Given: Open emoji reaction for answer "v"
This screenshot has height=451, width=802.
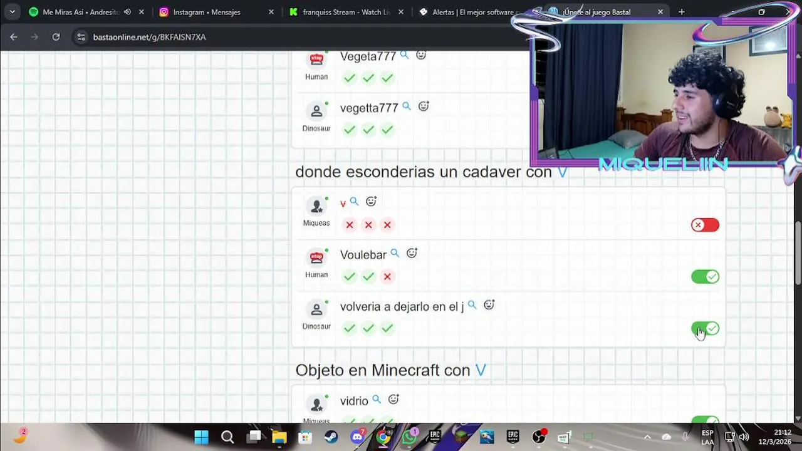Looking at the screenshot, I should pos(371,201).
